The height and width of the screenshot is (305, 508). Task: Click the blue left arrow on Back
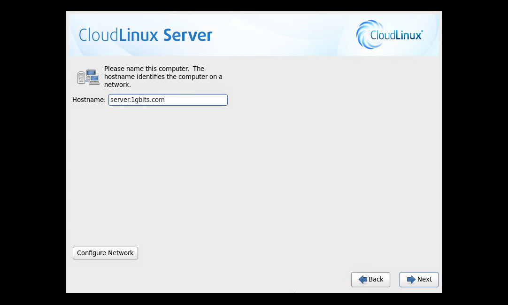tap(362, 279)
